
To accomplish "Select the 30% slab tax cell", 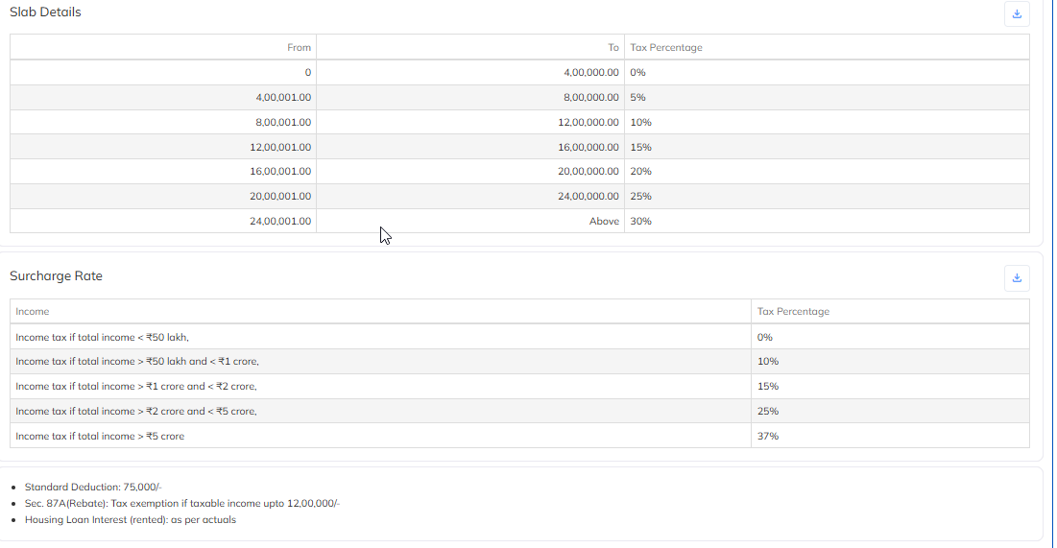I will click(640, 222).
